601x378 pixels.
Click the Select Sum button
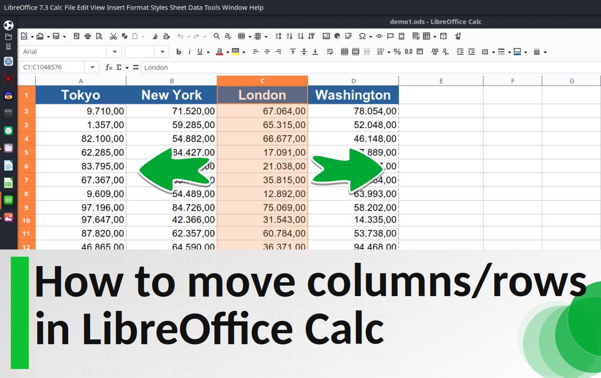pos(120,67)
